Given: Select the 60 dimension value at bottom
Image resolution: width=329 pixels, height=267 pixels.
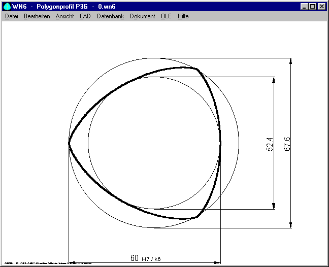Looking at the screenshot, I should (135, 258).
